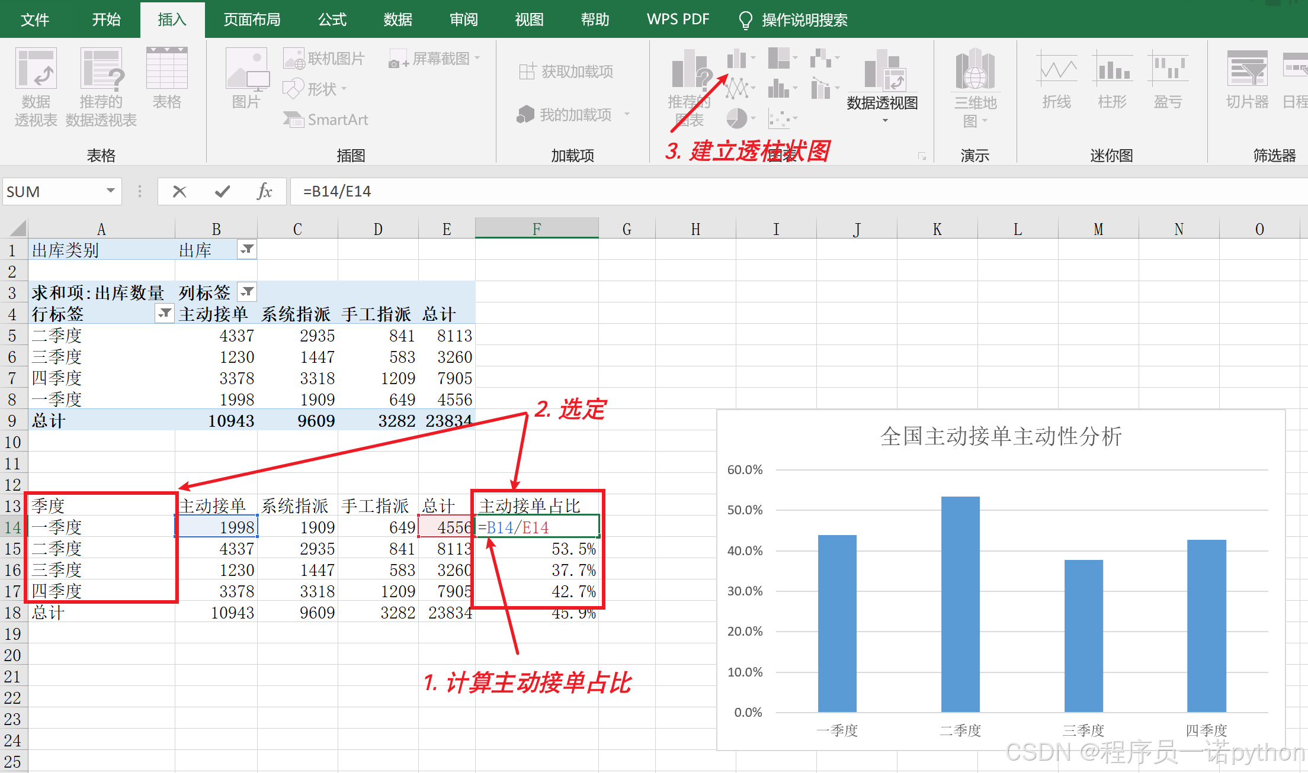Toggle the 出库类别 filter button in B1

tap(247, 250)
